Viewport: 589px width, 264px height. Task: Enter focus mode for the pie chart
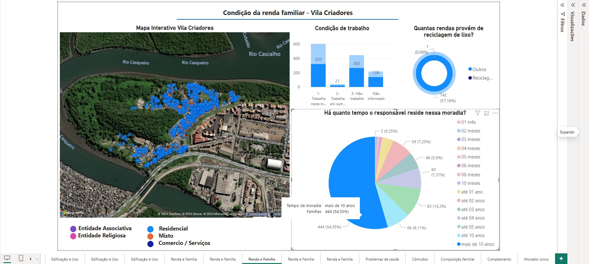[x=486, y=113]
